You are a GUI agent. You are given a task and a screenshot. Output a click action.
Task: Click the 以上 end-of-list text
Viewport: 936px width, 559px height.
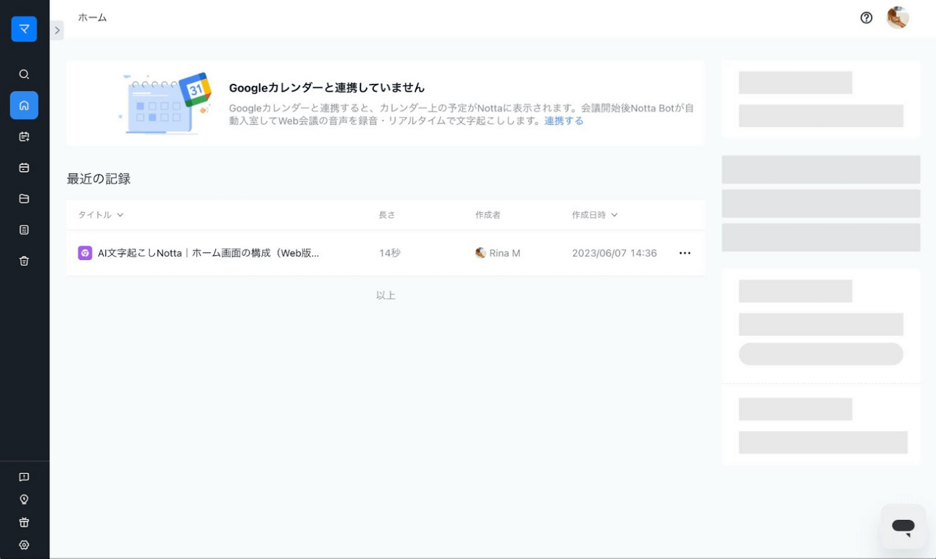click(x=385, y=295)
